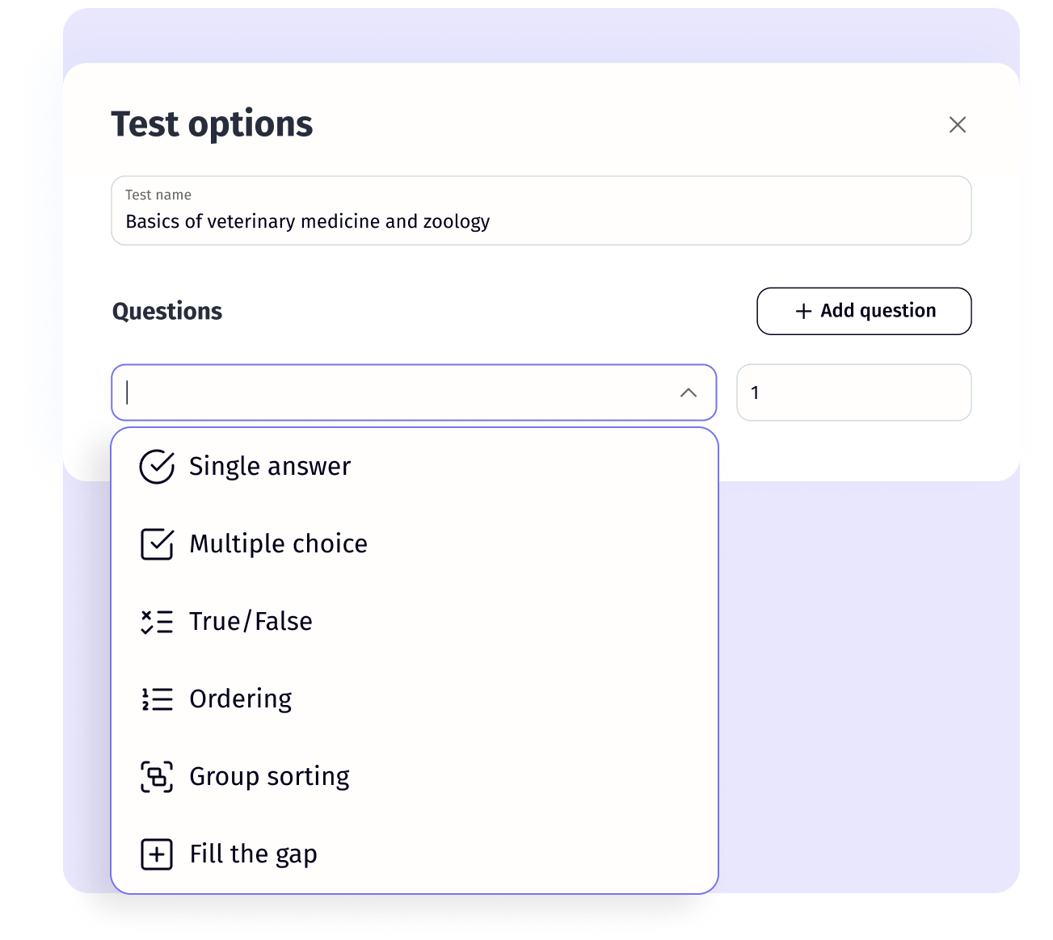Click the plus icon on Add question
Image resolution: width=1053 pixels, height=940 pixels.
[802, 311]
